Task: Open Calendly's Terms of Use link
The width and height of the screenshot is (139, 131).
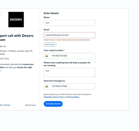Action: tap(54, 97)
